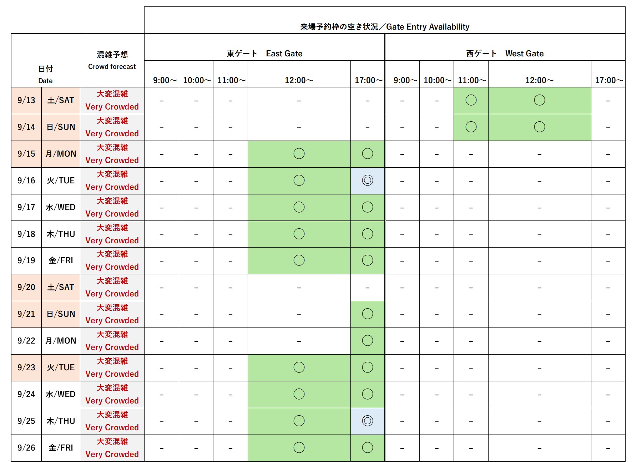Image resolution: width=637 pixels, height=462 pixels.
Task: Click the ○ mark for 9/21 East Gate 17:00
Action: [367, 314]
